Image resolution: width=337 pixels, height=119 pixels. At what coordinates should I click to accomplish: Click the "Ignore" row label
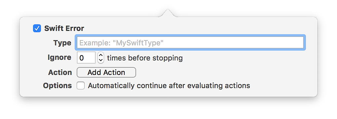pyautogui.click(x=59, y=58)
